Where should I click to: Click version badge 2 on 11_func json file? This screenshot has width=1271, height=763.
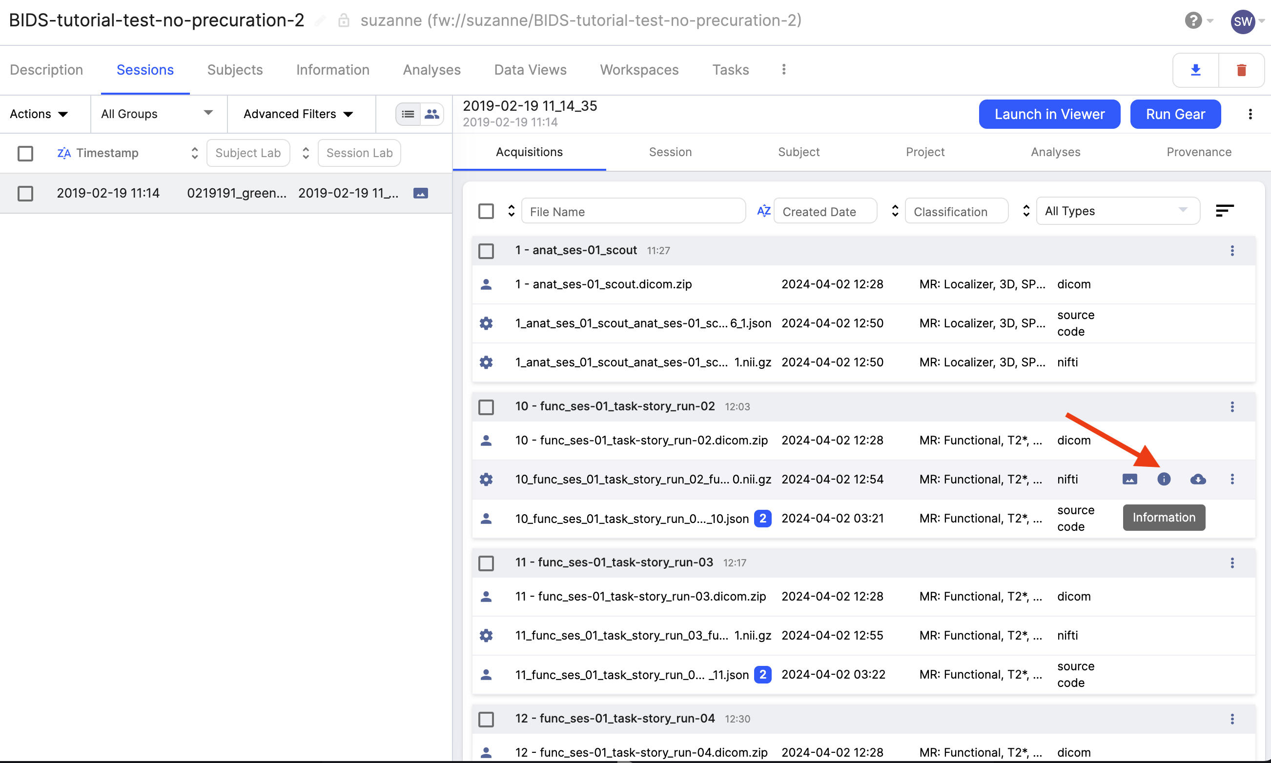762,675
